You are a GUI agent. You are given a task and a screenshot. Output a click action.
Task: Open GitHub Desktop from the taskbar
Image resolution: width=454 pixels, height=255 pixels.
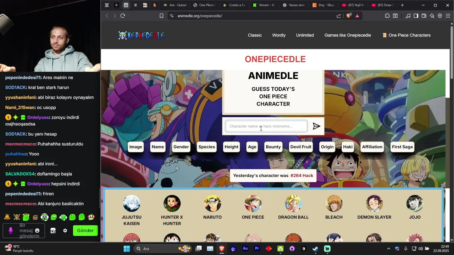[x=292, y=249]
